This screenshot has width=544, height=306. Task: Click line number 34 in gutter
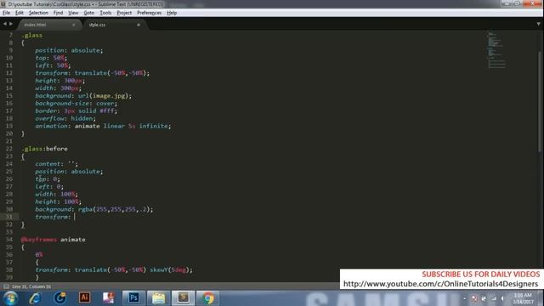tap(9, 240)
